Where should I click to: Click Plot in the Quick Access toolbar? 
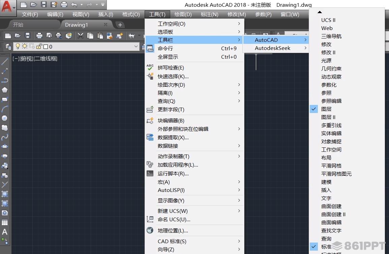pyautogui.click(x=64, y=4)
